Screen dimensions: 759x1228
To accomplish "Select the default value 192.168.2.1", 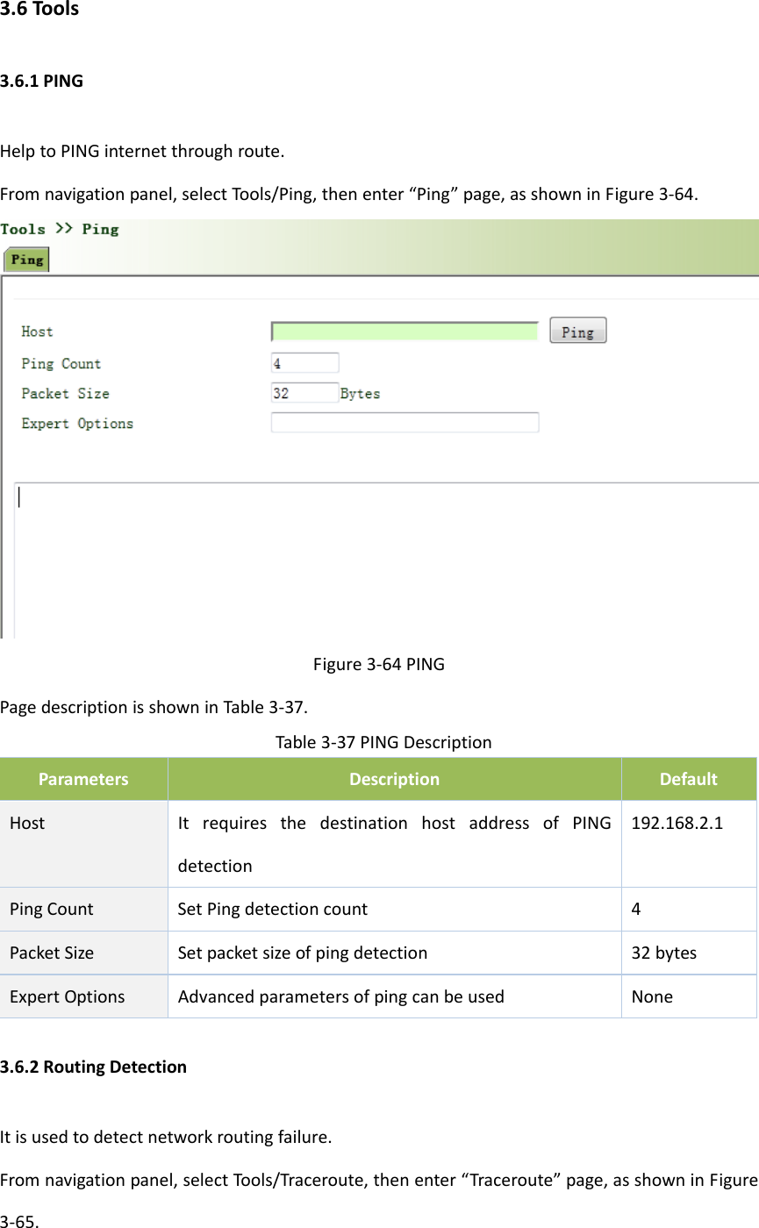I will coord(676,823).
